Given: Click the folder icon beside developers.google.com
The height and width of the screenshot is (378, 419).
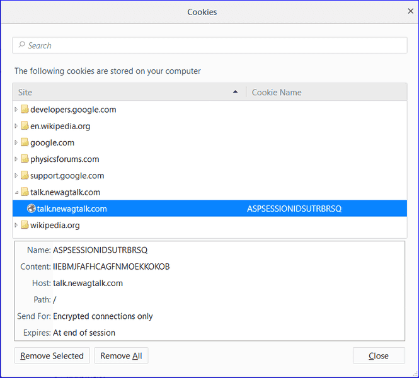Looking at the screenshot, I should tap(25, 110).
